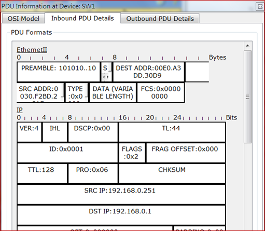Click the EthernetII header label

click(32, 50)
